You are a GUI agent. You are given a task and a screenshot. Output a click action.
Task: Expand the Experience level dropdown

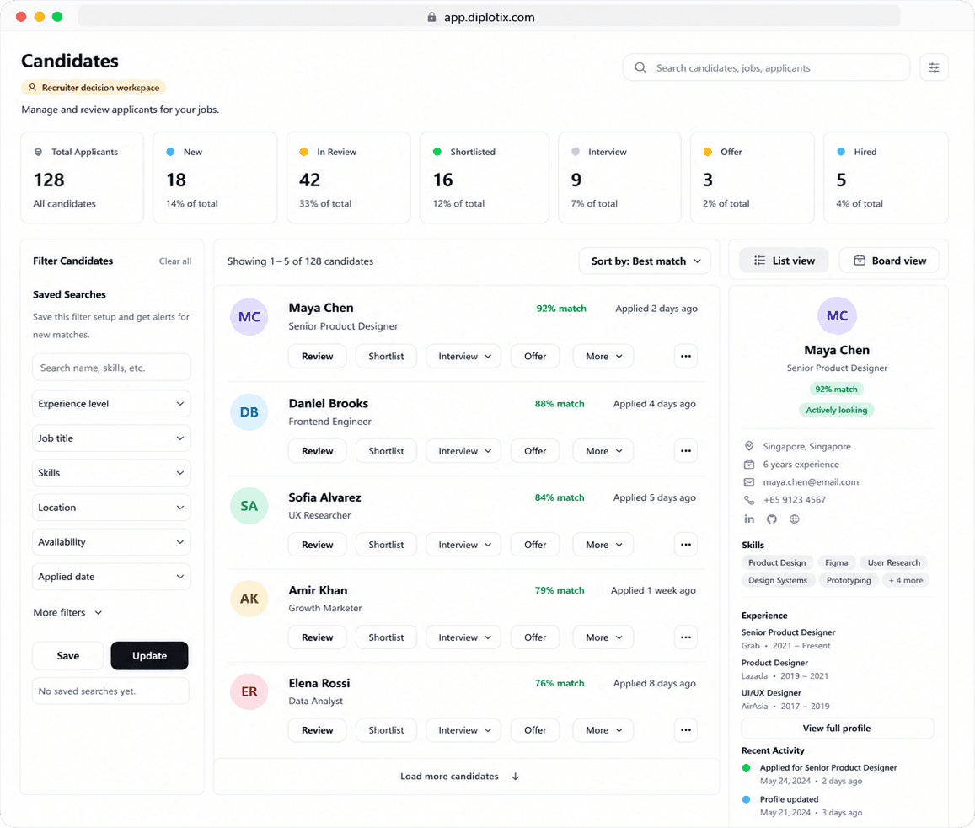click(x=111, y=404)
